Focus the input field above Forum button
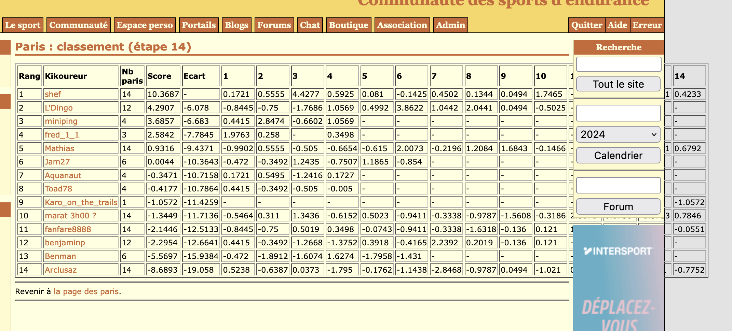The height and width of the screenshot is (331, 732). 618,185
